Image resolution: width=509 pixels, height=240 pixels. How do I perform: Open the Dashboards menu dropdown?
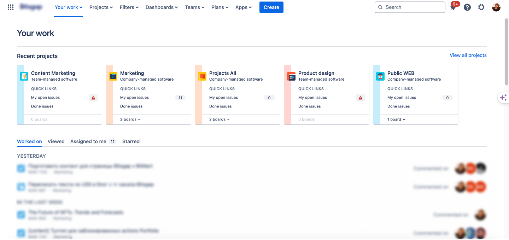click(x=162, y=7)
